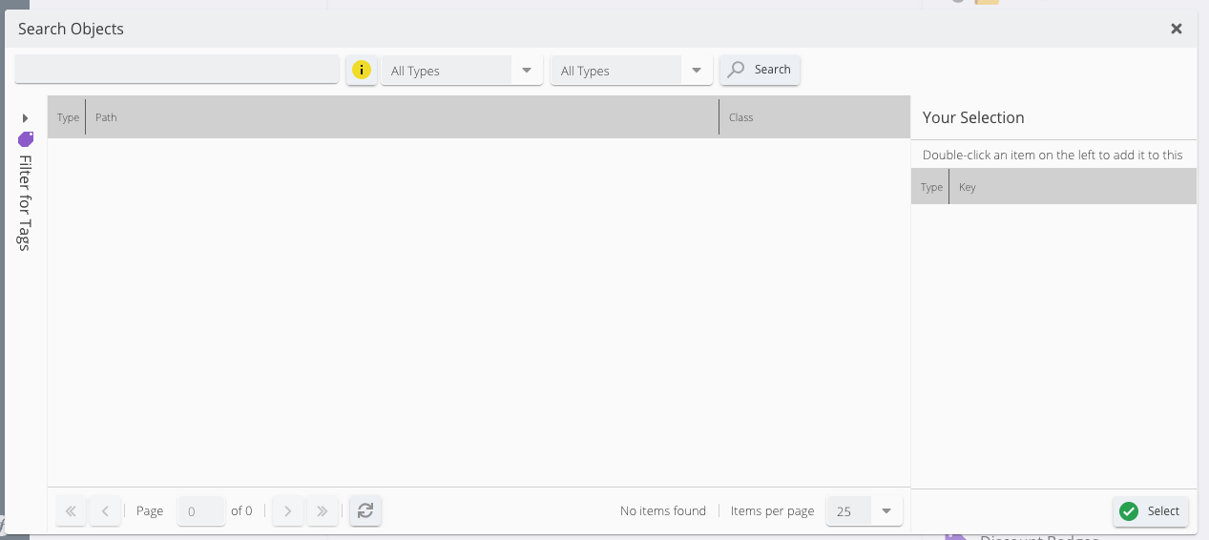Go to the first page of results

71,511
